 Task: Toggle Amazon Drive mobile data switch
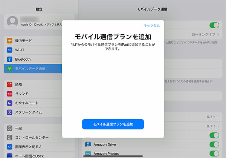(214, 144)
